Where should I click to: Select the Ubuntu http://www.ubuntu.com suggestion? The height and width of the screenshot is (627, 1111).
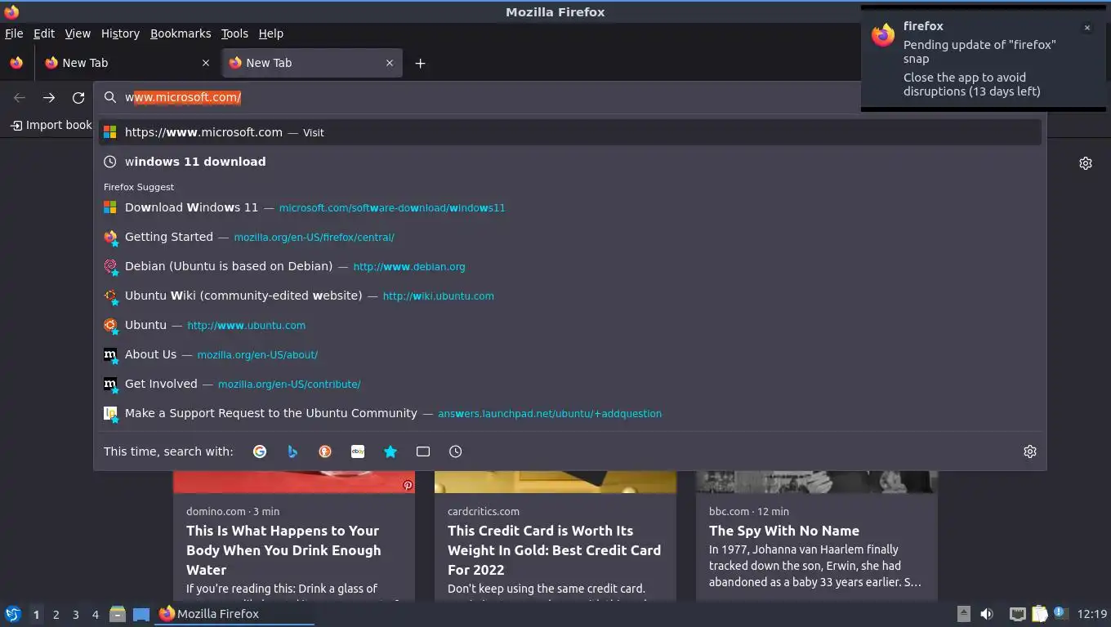click(x=570, y=325)
